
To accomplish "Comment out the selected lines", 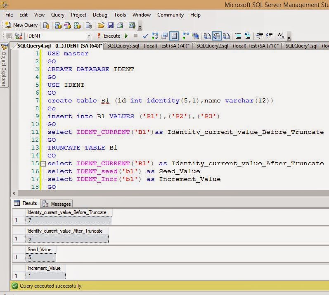I will [x=238, y=36].
